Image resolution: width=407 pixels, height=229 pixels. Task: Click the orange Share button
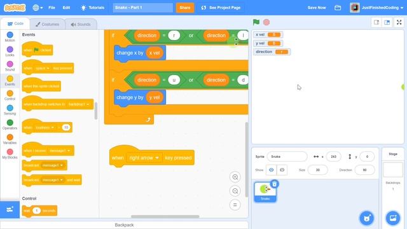(185, 8)
